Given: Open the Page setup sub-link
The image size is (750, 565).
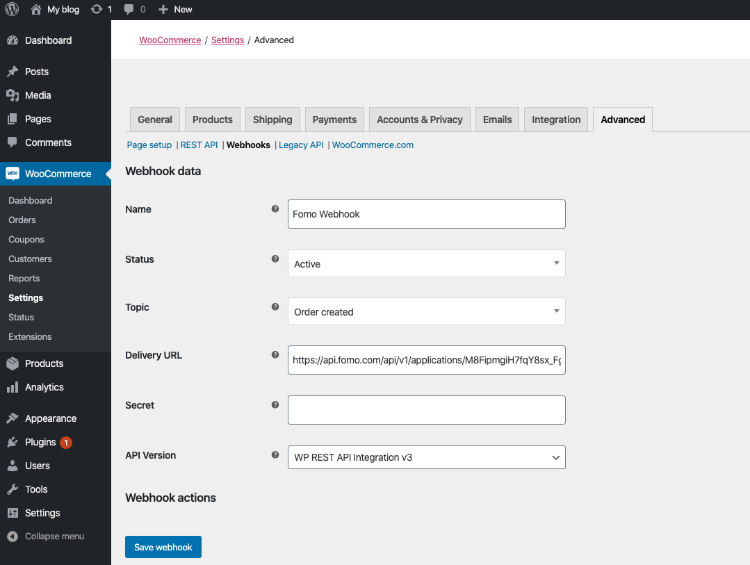Looking at the screenshot, I should (x=149, y=145).
